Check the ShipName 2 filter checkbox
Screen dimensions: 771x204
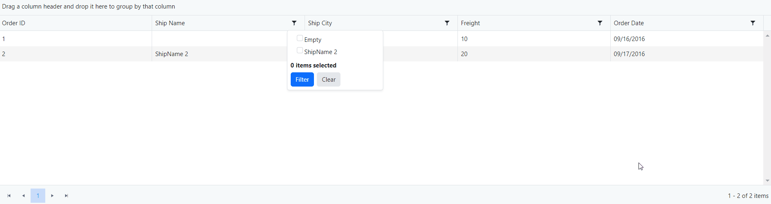pyautogui.click(x=300, y=51)
